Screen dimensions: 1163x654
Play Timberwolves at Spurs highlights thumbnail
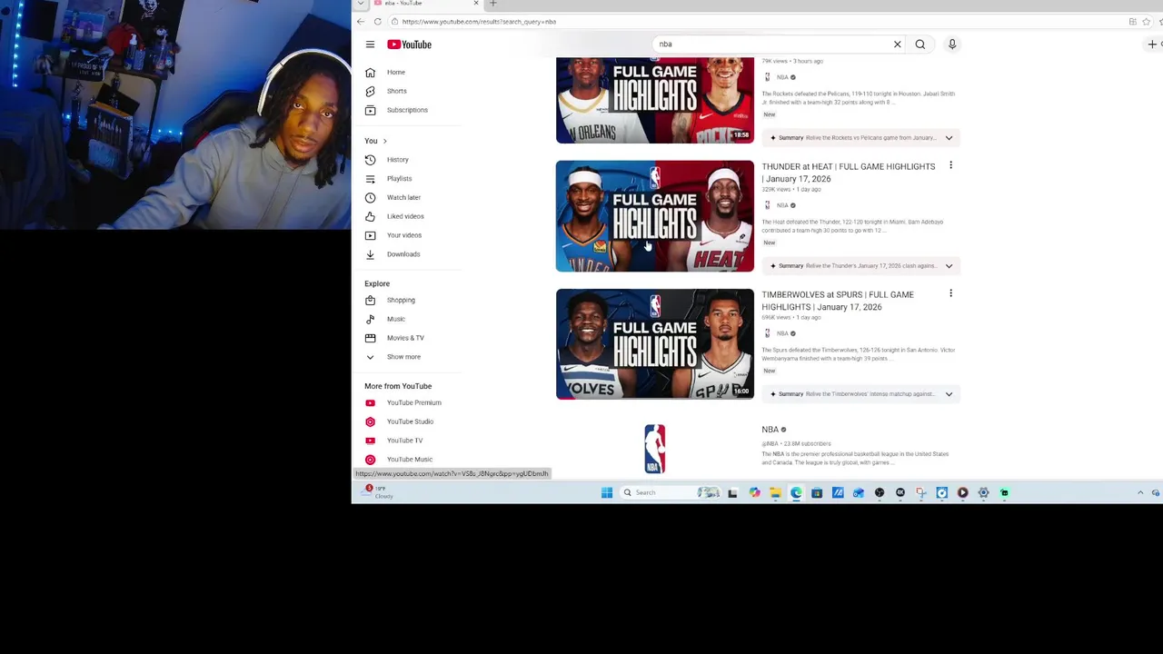click(655, 344)
